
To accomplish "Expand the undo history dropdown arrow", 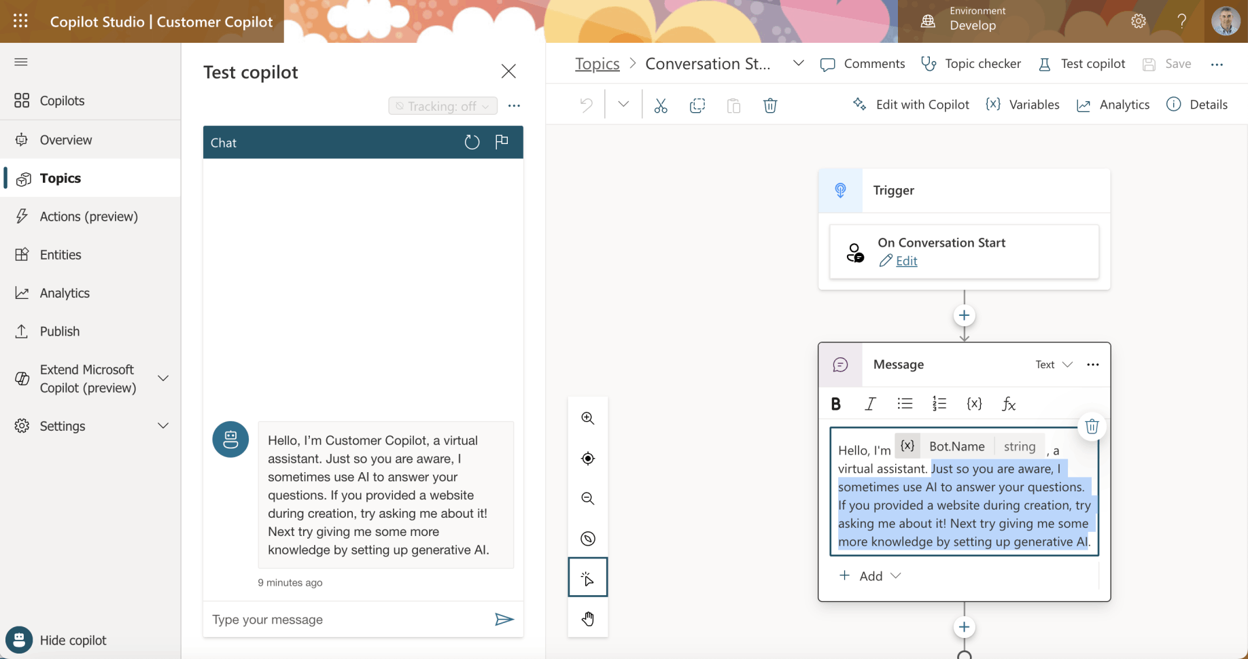I will click(x=623, y=104).
